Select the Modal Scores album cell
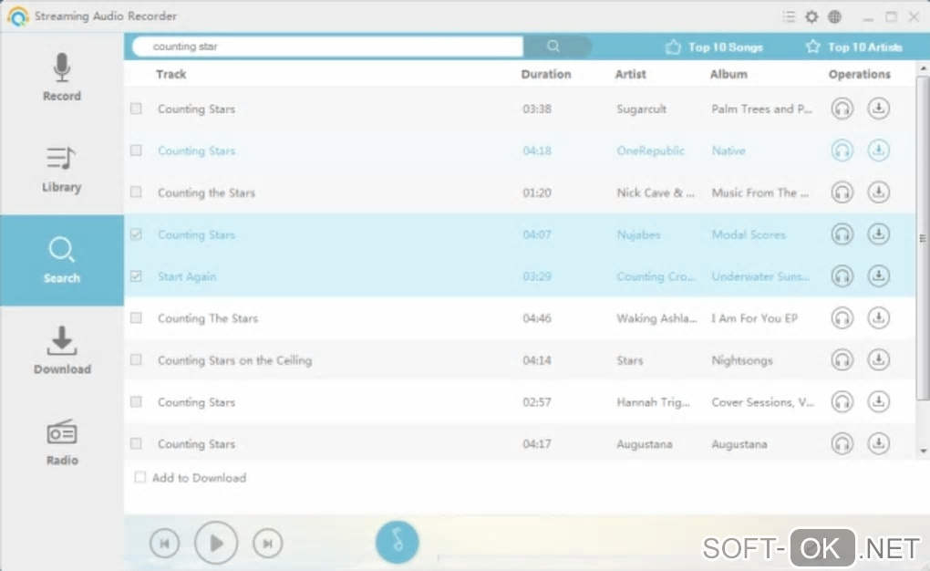Viewport: 930px width, 571px height. coord(749,234)
